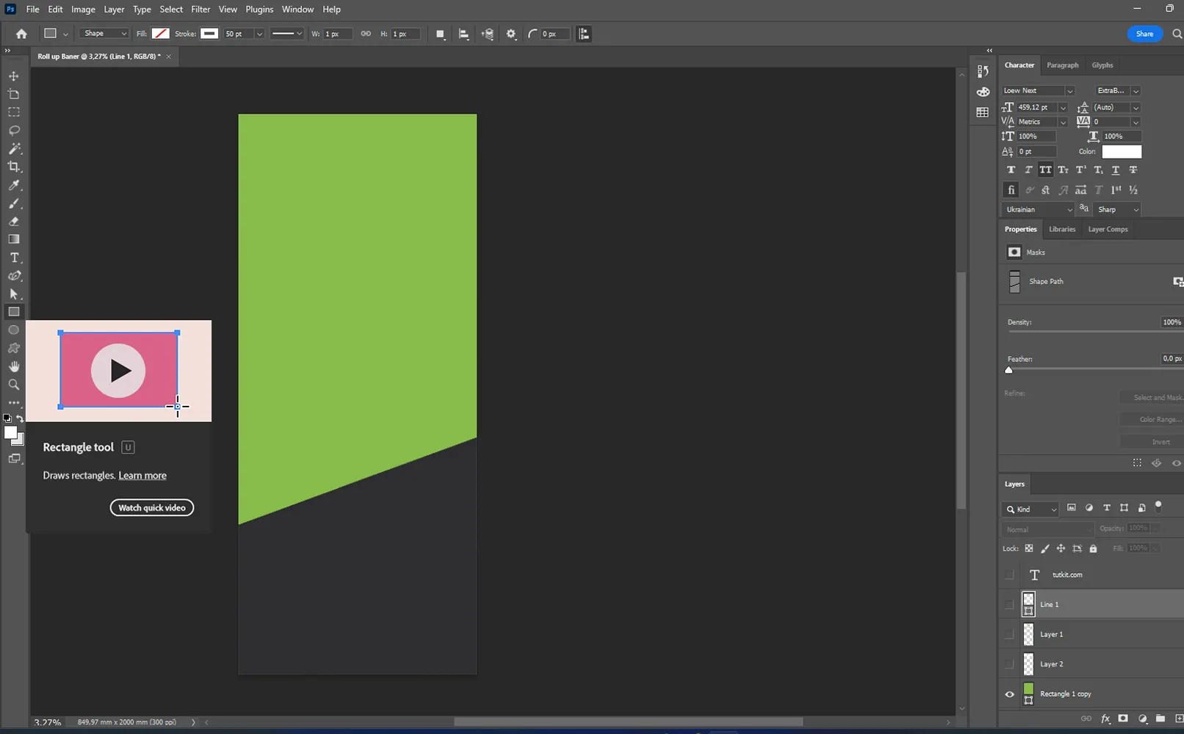
Task: Open the stroke line type dropdown
Action: [286, 34]
